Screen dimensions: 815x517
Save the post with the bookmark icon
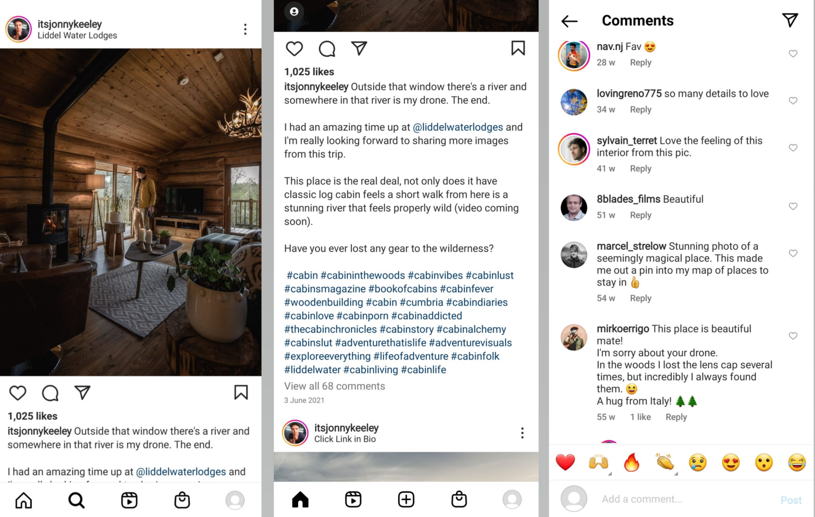(241, 393)
